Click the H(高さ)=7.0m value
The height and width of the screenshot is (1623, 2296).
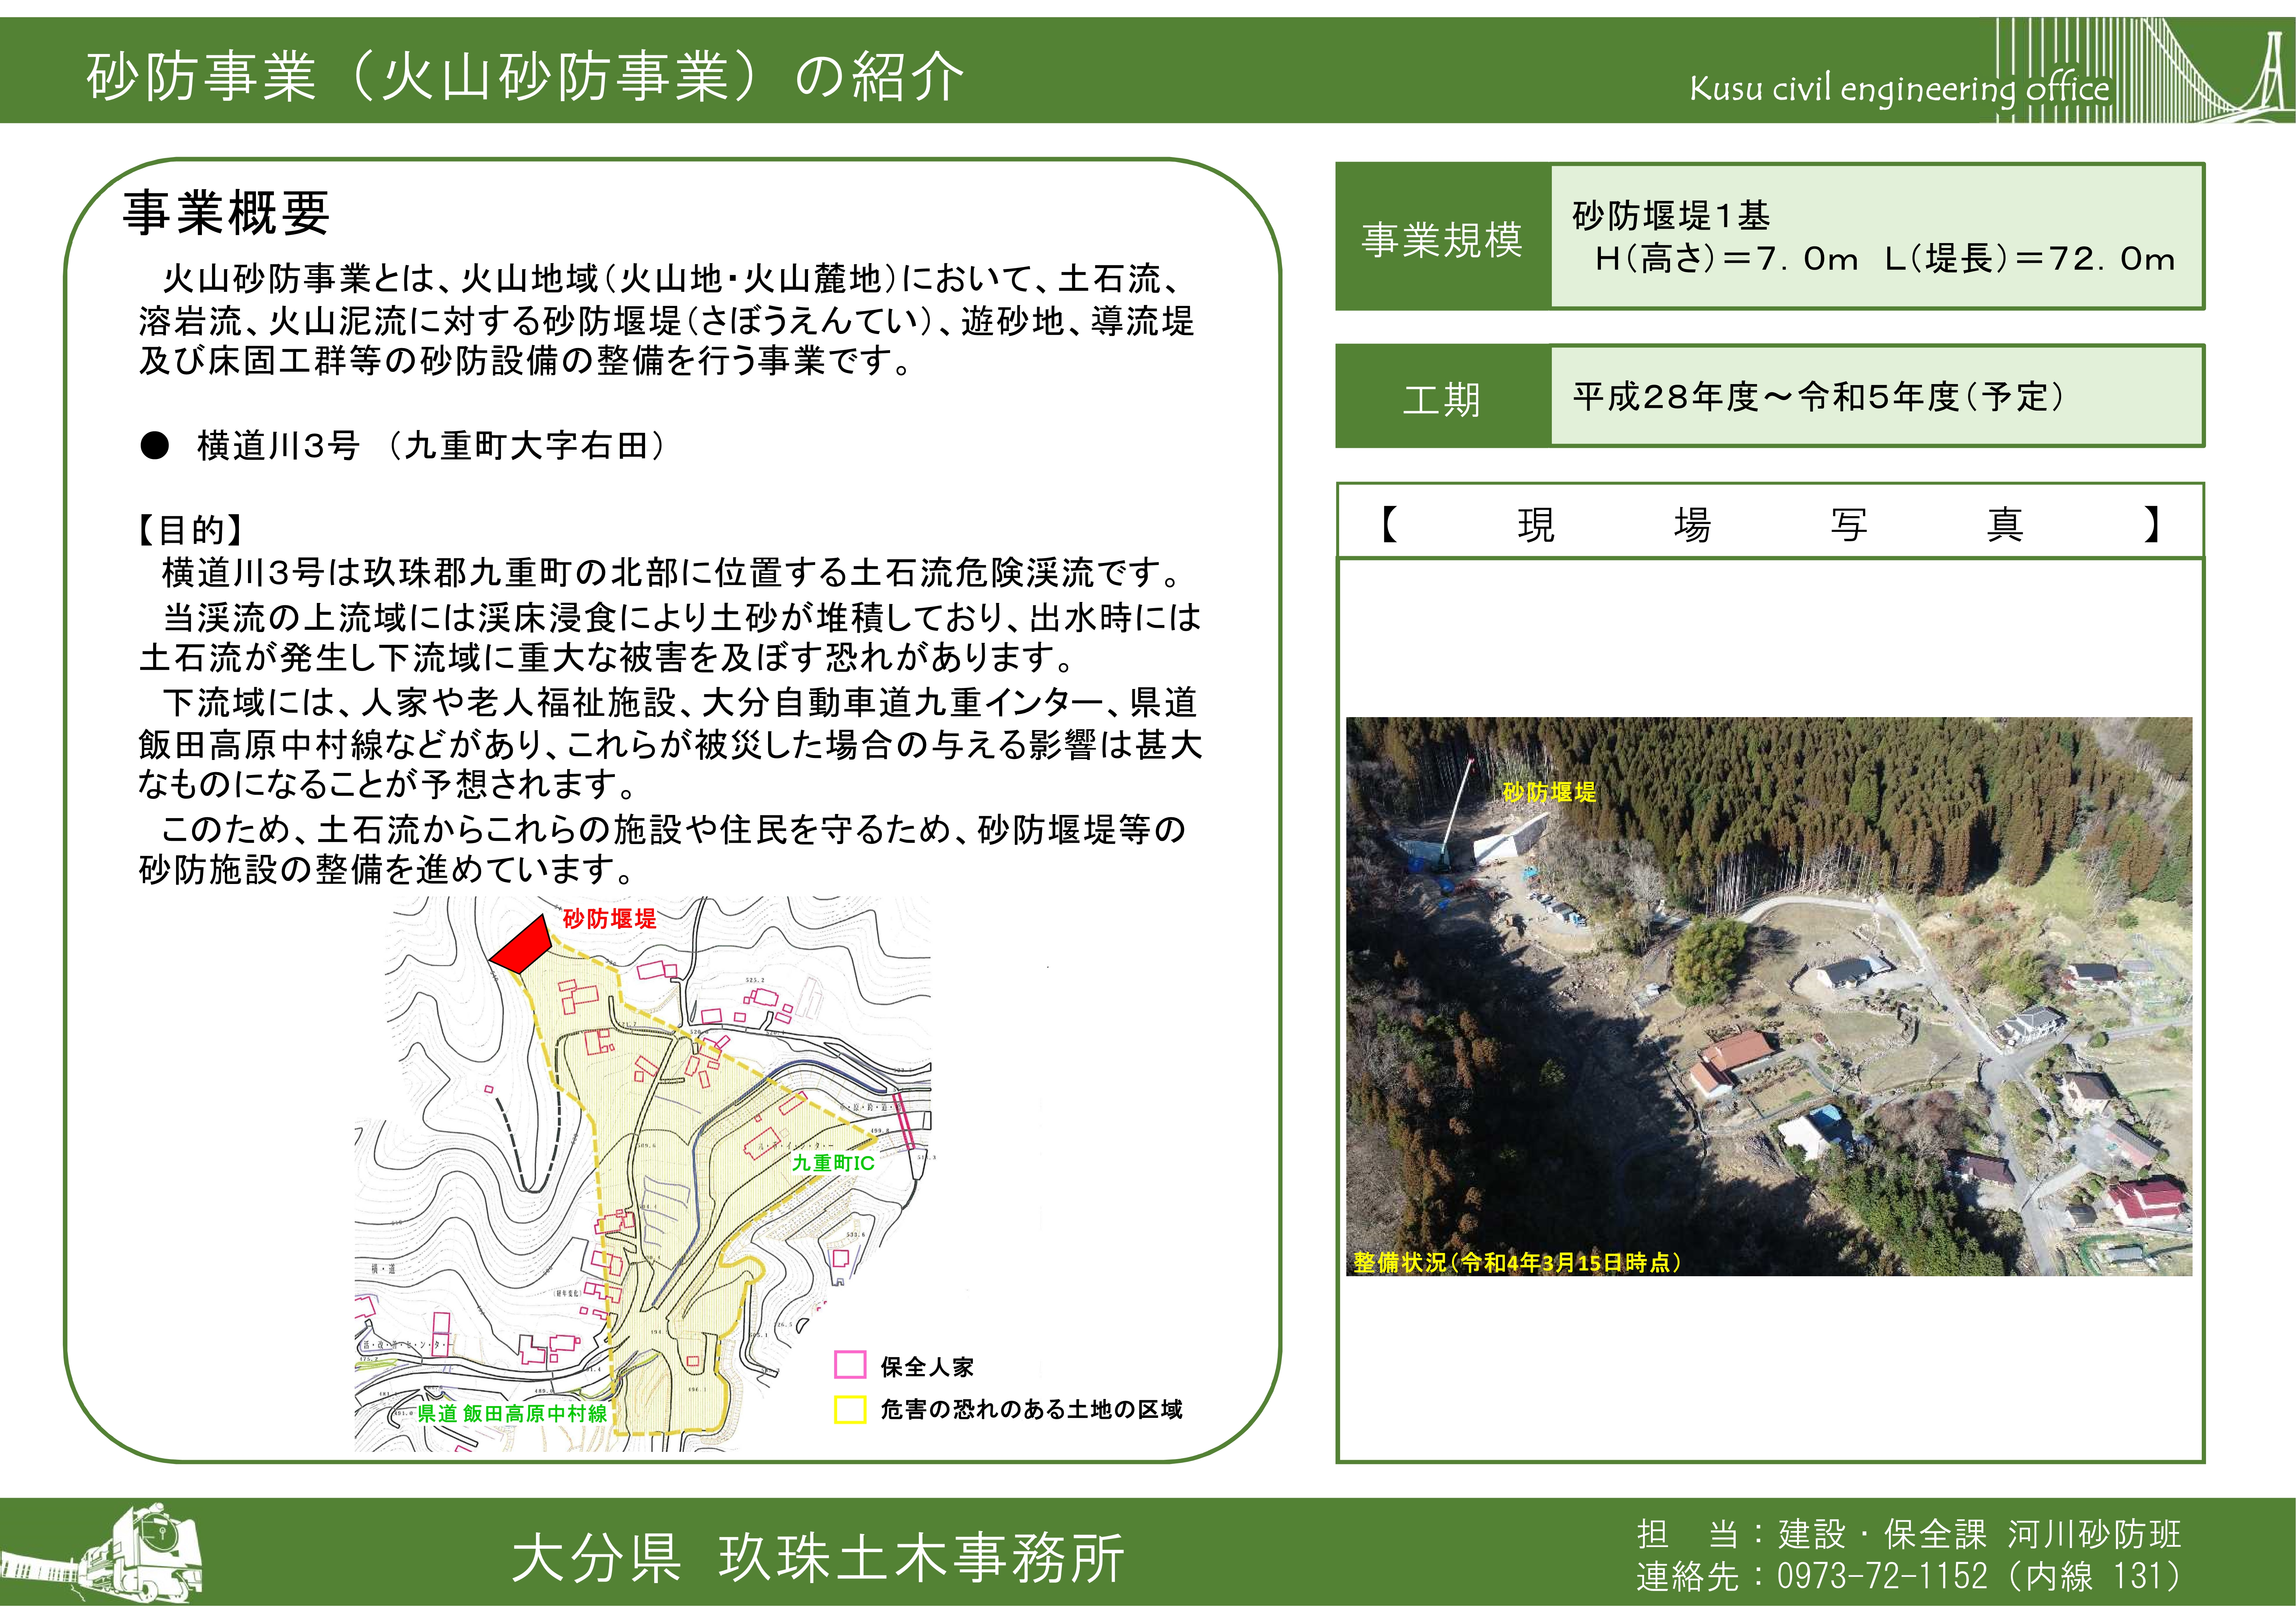[x=1726, y=259]
